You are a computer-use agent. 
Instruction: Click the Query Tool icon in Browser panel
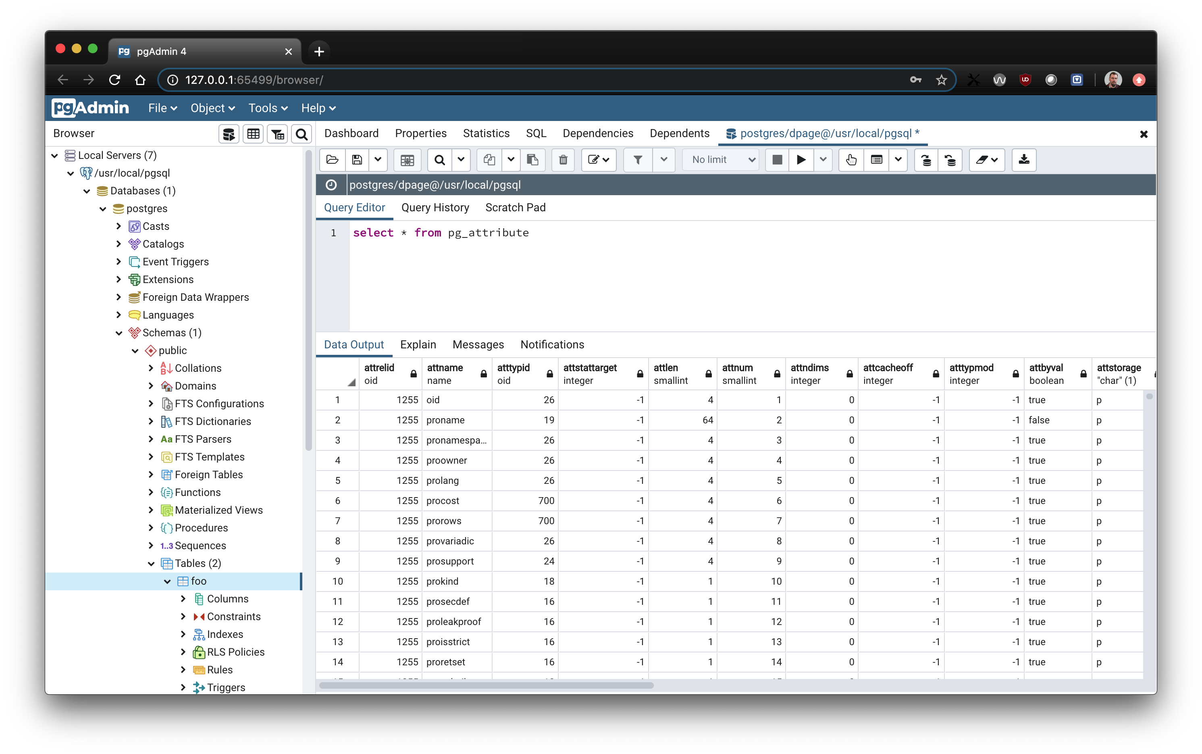(x=229, y=133)
